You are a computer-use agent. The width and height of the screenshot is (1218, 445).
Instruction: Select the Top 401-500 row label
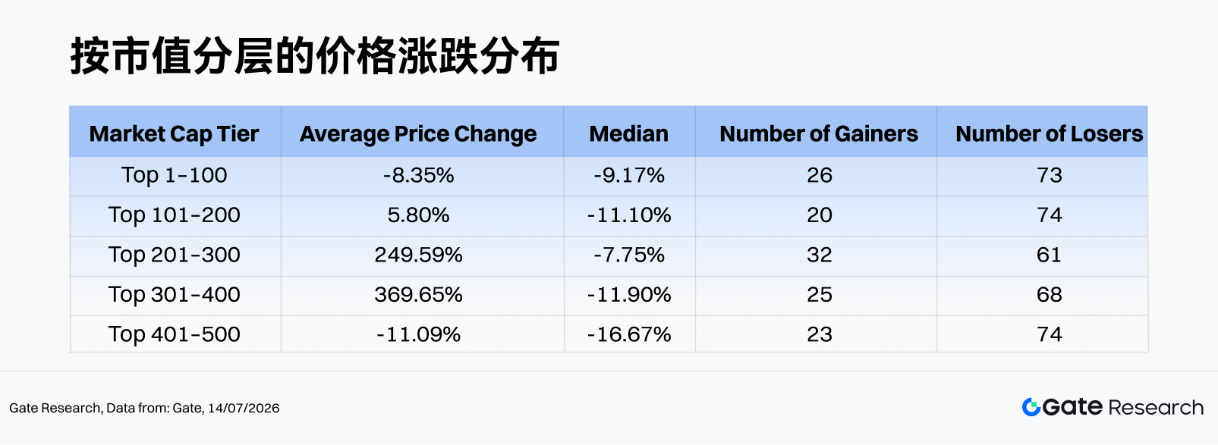(x=175, y=334)
